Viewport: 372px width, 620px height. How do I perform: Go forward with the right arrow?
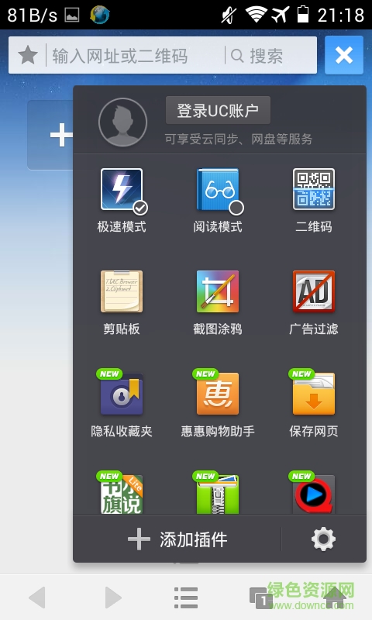point(112,597)
